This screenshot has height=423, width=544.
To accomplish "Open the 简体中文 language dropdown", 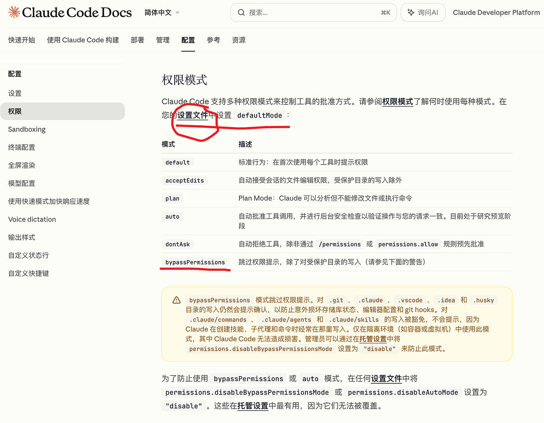I will (162, 13).
